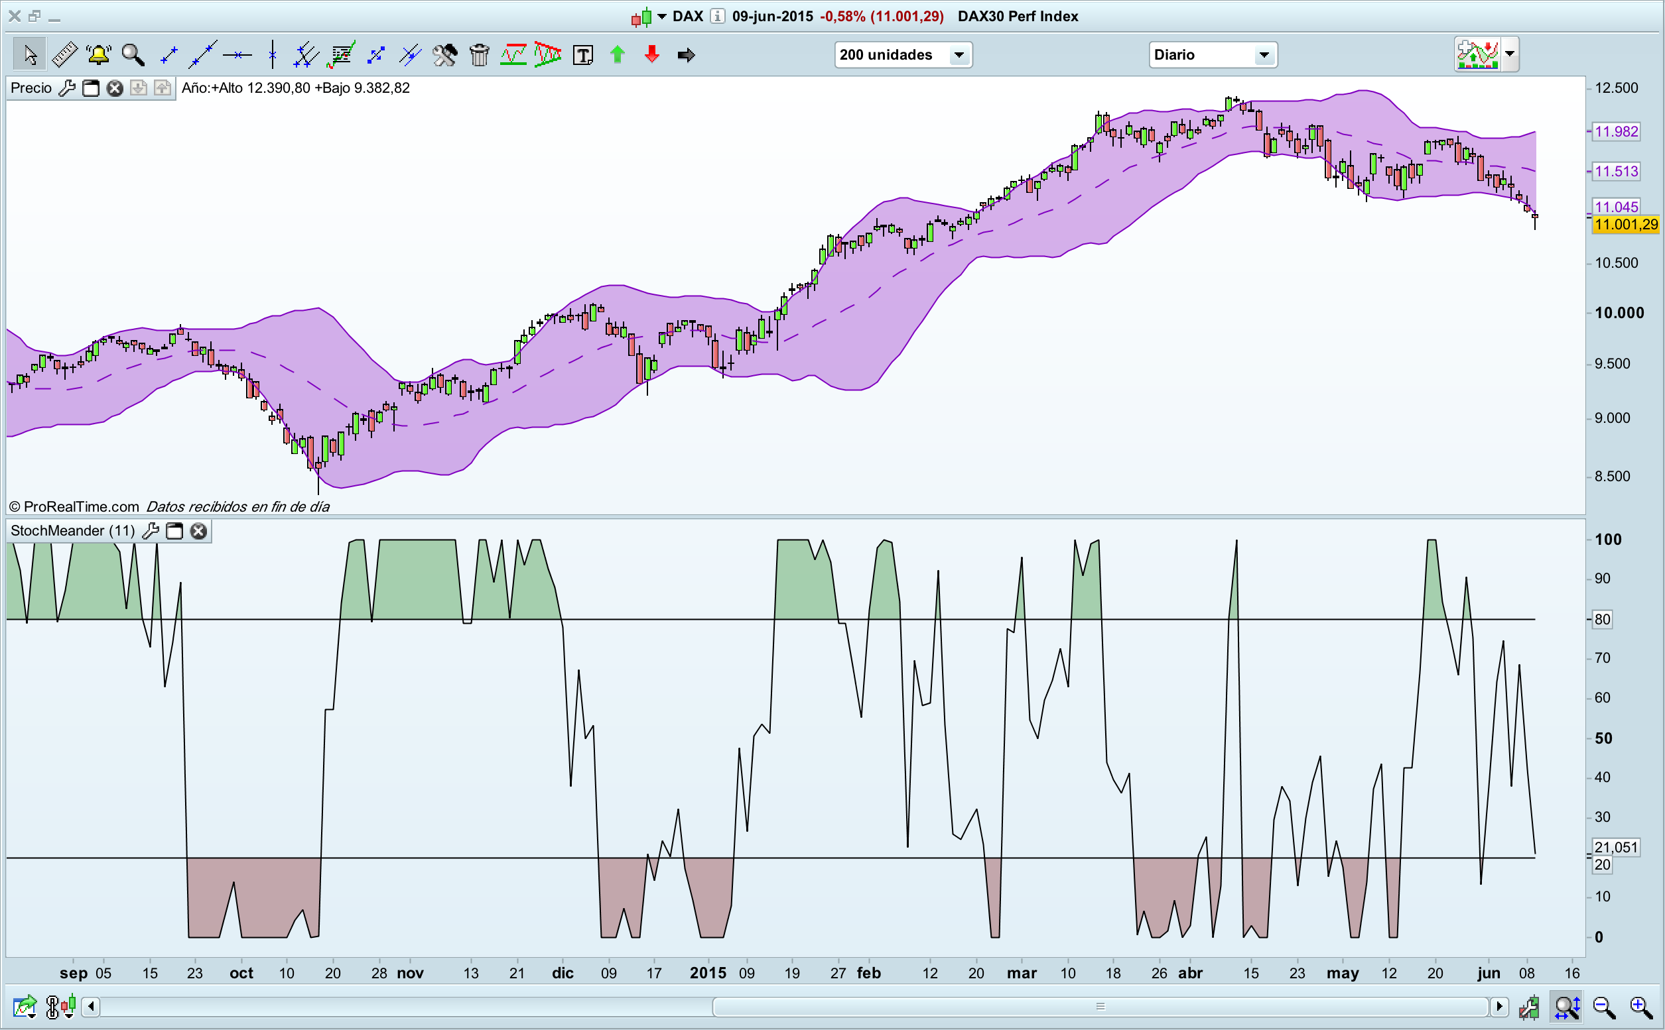Toggle the auto-fit zoom button in bottom bar
Viewport: 1665px width, 1030px height.
pos(1567,1007)
